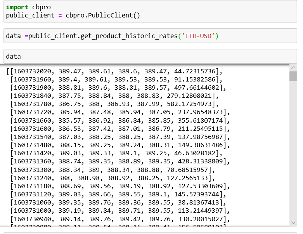303x234 pixels.
Task: Click volume value 113.21449397
Action: click(x=201, y=211)
